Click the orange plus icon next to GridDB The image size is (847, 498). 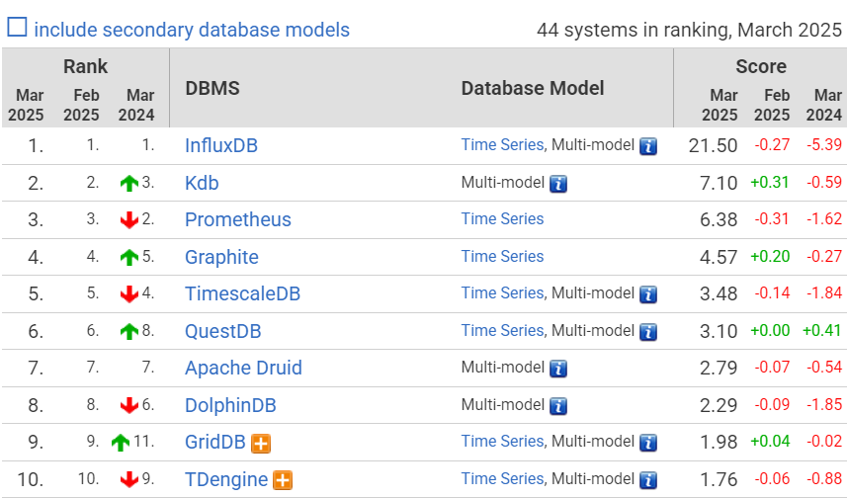tap(261, 444)
